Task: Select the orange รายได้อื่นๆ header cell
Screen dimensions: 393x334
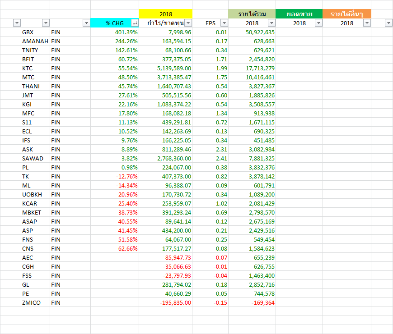Action: click(x=347, y=14)
